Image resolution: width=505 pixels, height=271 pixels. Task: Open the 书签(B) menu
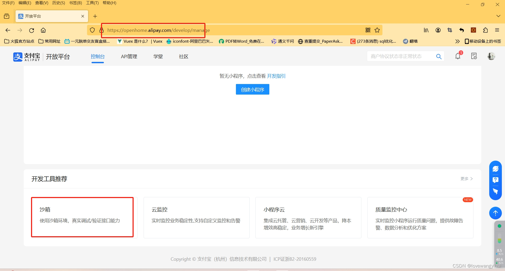point(75,3)
